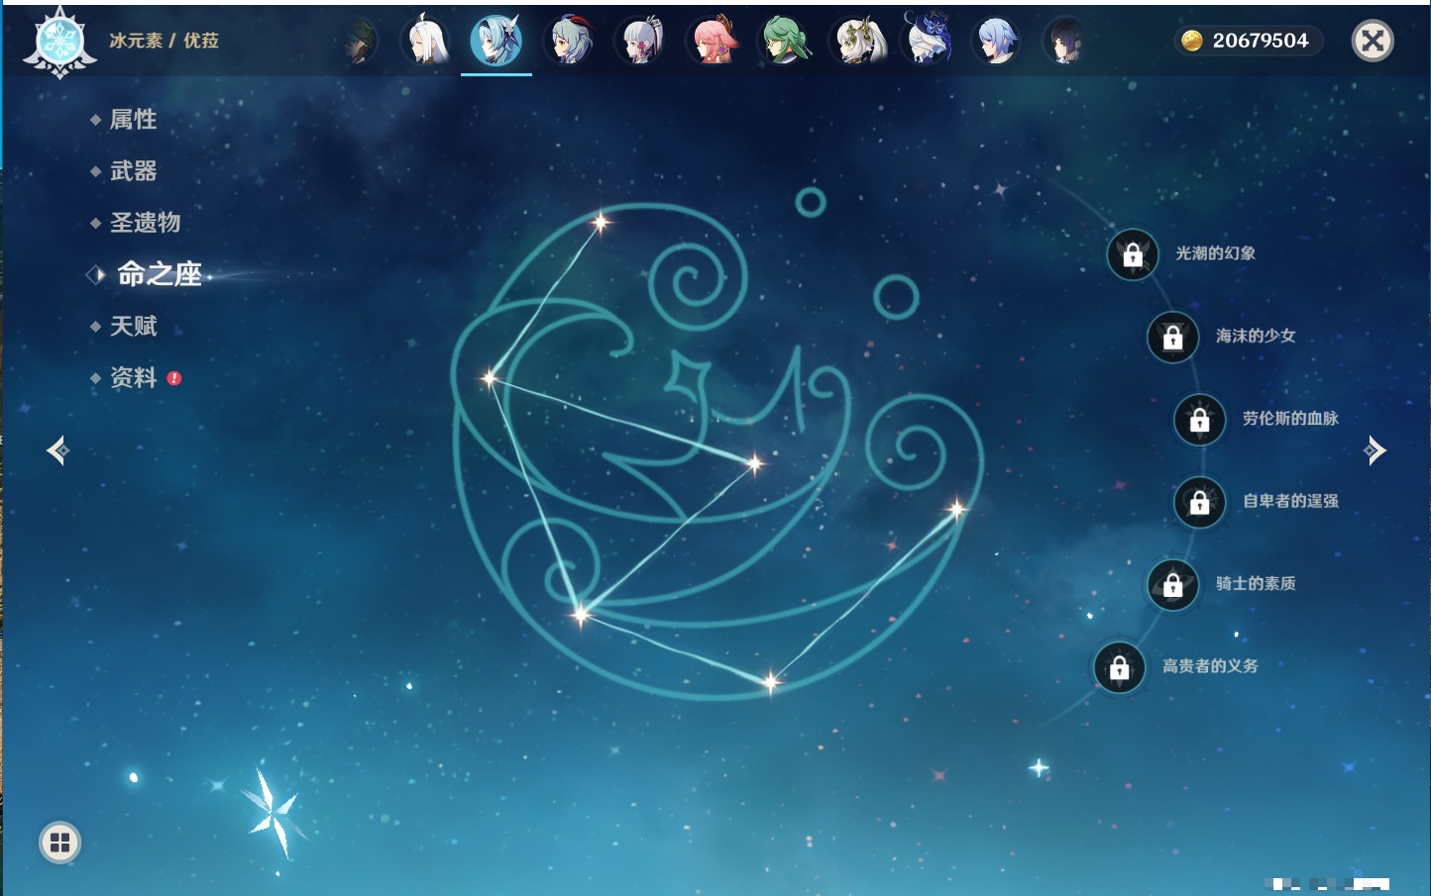Select the green-haired character with glasses
The height and width of the screenshot is (896, 1431).
click(784, 42)
